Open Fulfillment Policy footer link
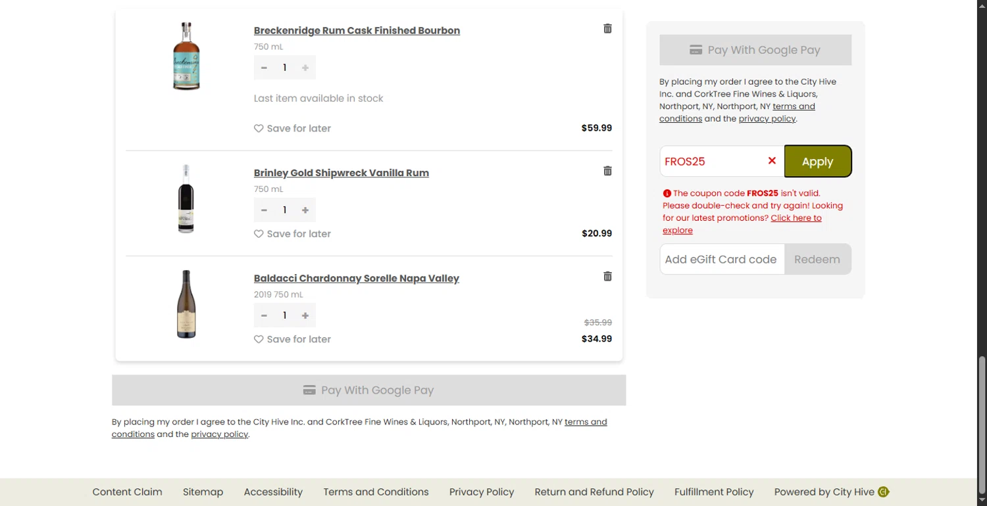Image resolution: width=987 pixels, height=506 pixels. point(714,492)
